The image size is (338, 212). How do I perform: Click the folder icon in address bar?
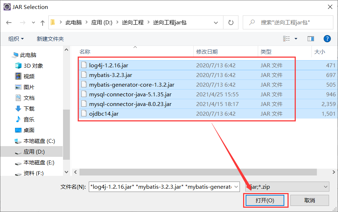point(53,22)
